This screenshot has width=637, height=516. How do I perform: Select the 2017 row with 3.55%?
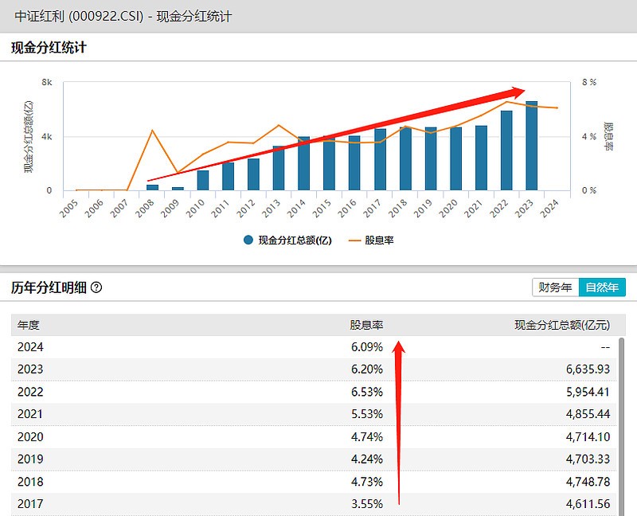[314, 504]
